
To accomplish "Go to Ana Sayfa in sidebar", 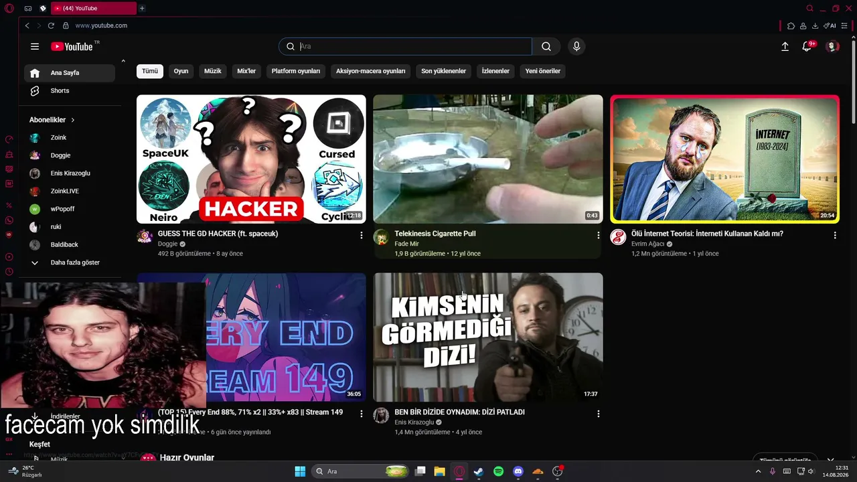I will tap(70, 73).
